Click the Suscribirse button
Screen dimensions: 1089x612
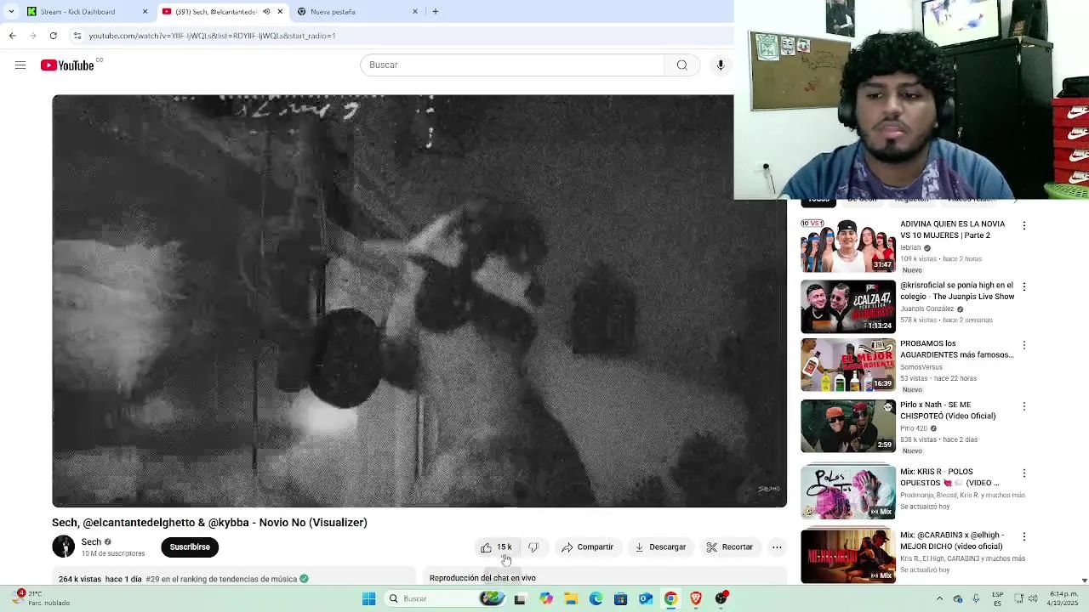point(190,547)
